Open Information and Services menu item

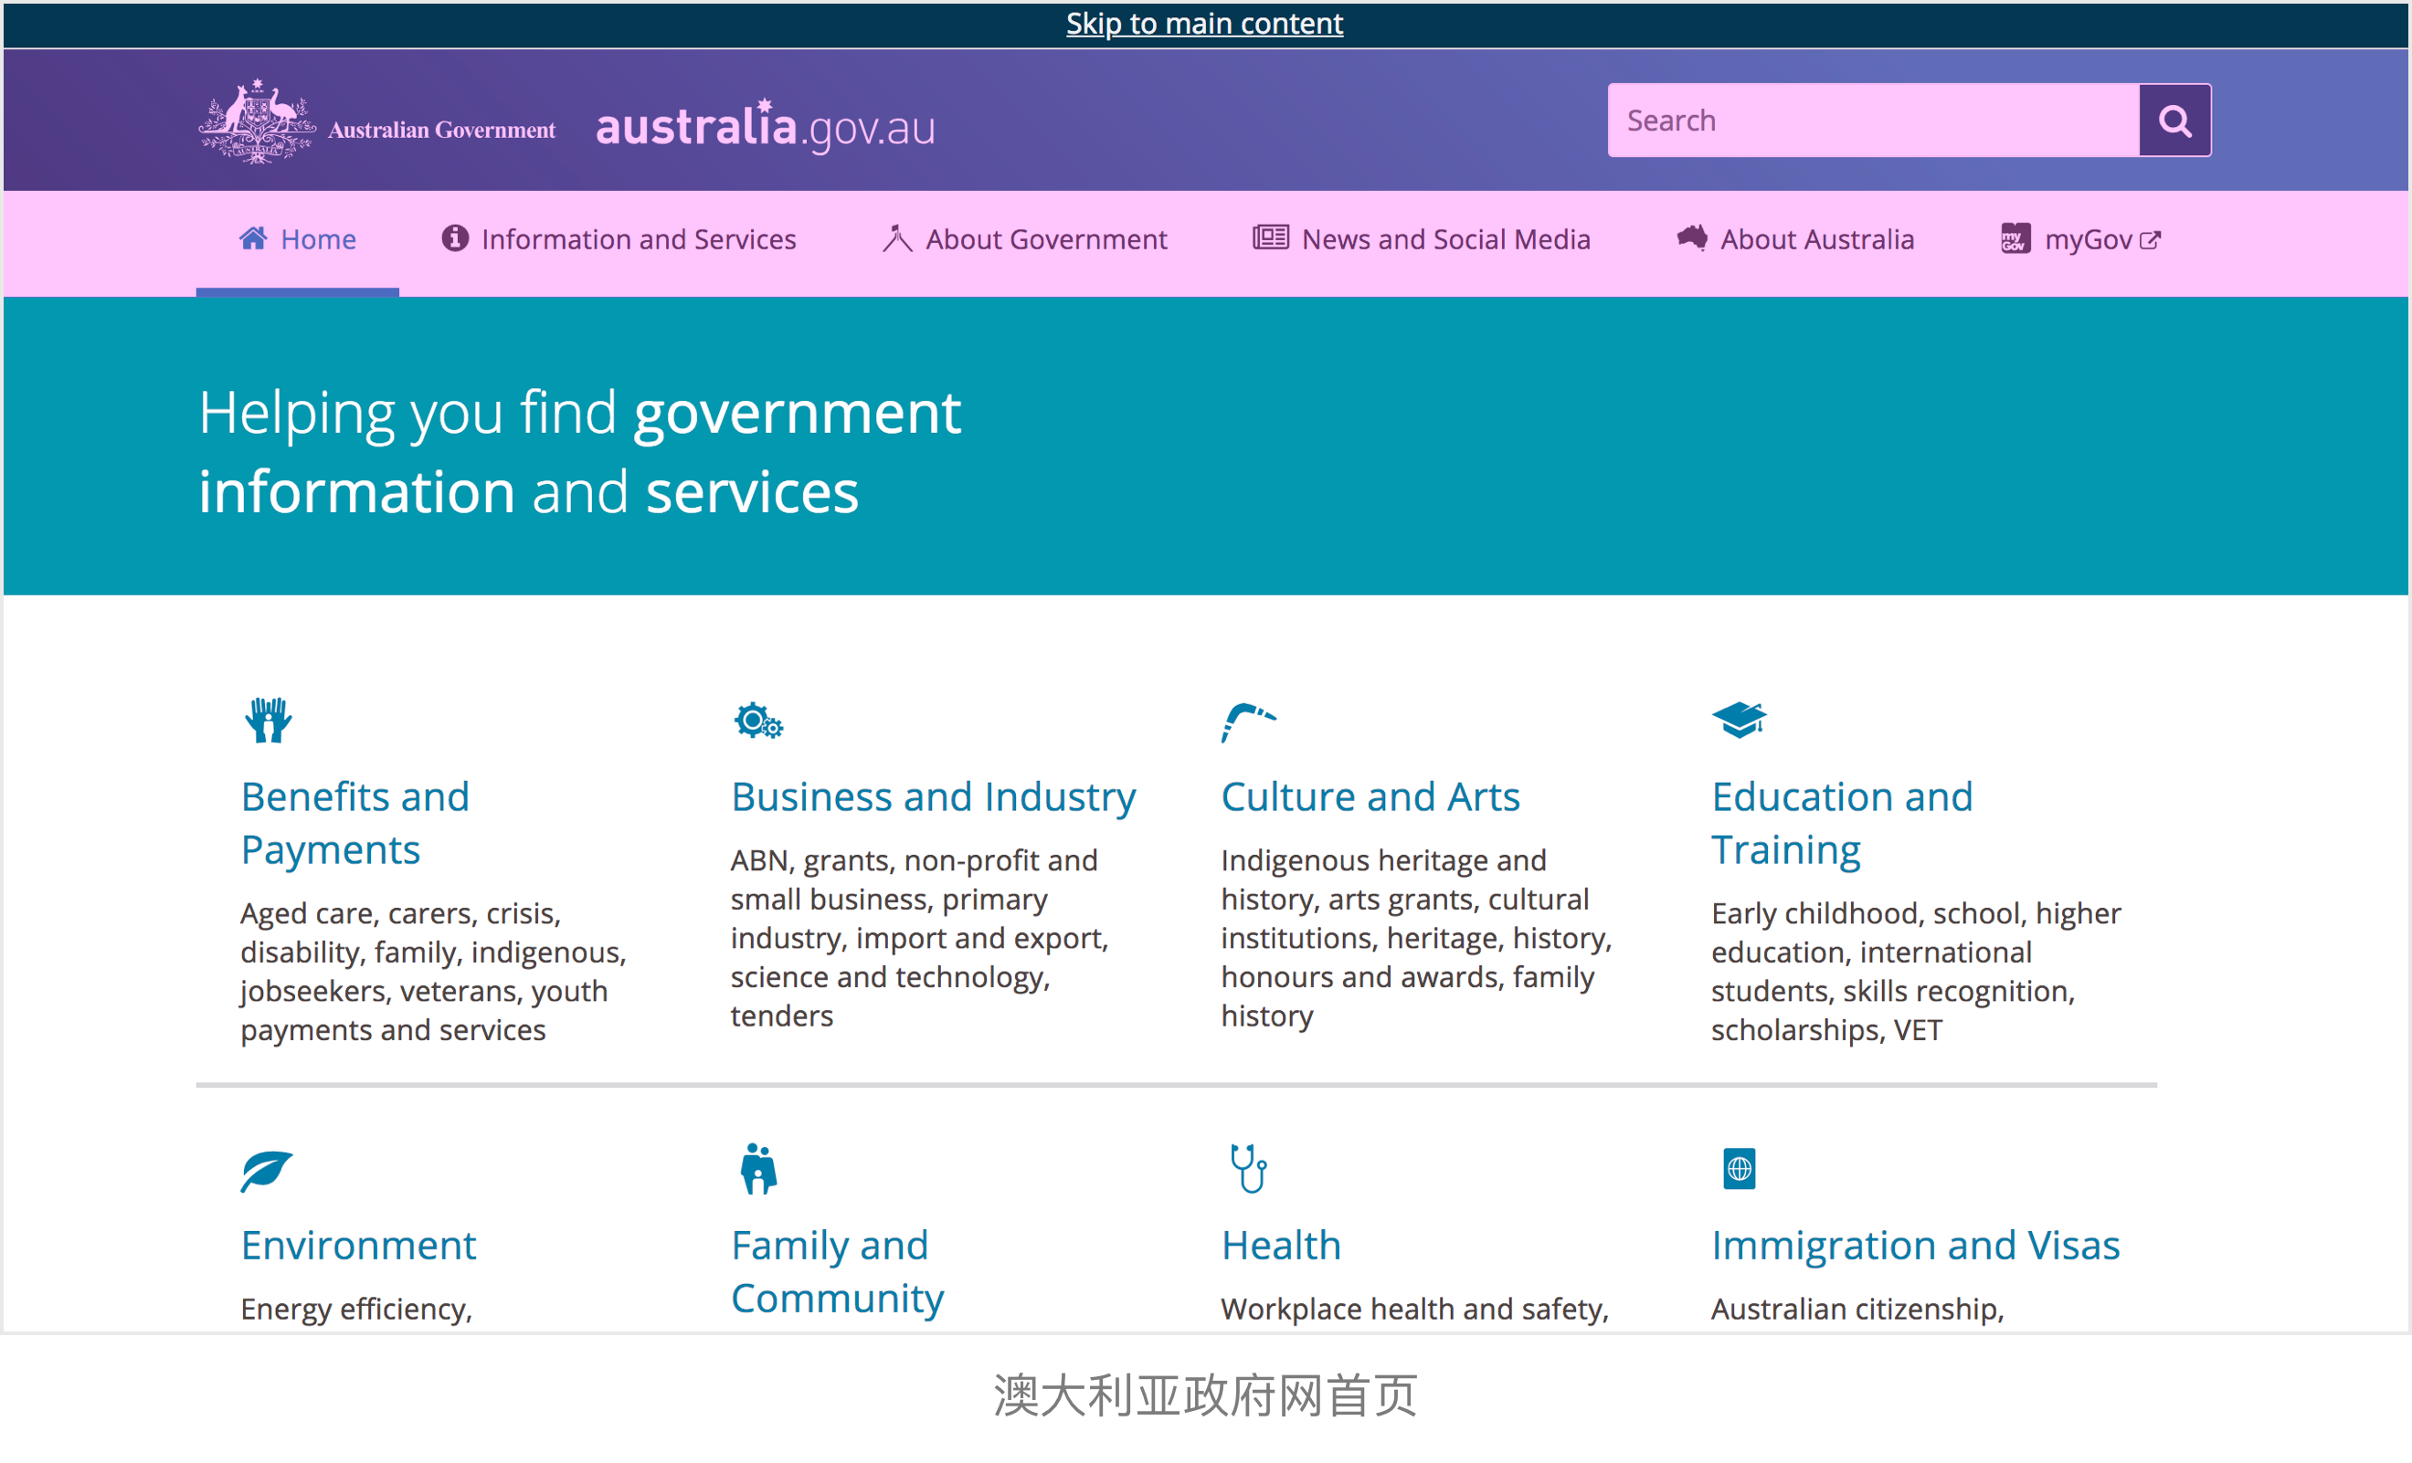tap(619, 240)
